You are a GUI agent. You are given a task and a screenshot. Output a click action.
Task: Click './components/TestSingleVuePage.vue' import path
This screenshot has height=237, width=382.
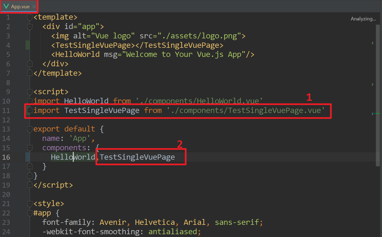pyautogui.click(x=246, y=110)
